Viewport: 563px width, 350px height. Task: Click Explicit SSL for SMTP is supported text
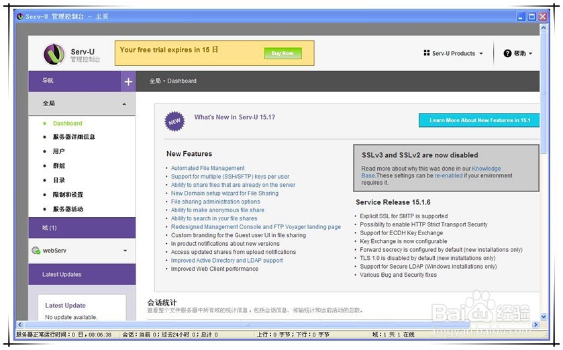click(403, 216)
